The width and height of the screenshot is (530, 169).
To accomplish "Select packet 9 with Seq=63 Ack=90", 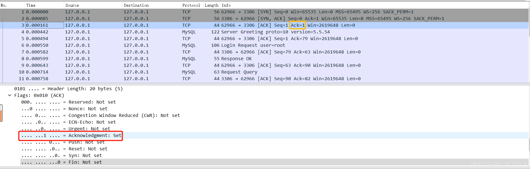I will pos(264,65).
